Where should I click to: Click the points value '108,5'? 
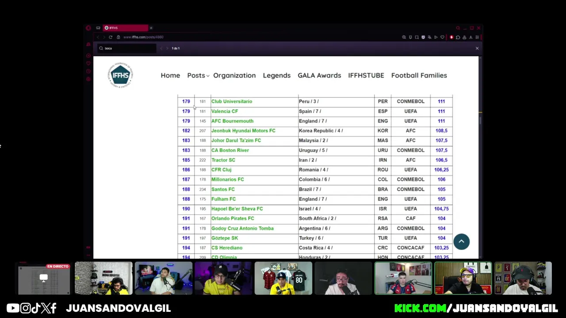[x=441, y=130]
